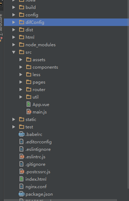Expand the node_modules folder arrow
The height and width of the screenshot is (201, 129).
(x=14, y=44)
